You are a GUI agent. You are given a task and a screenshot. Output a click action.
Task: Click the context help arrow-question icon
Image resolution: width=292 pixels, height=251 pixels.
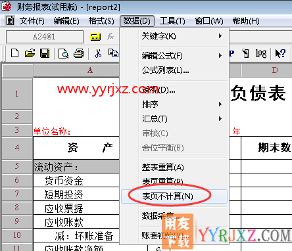(280, 53)
